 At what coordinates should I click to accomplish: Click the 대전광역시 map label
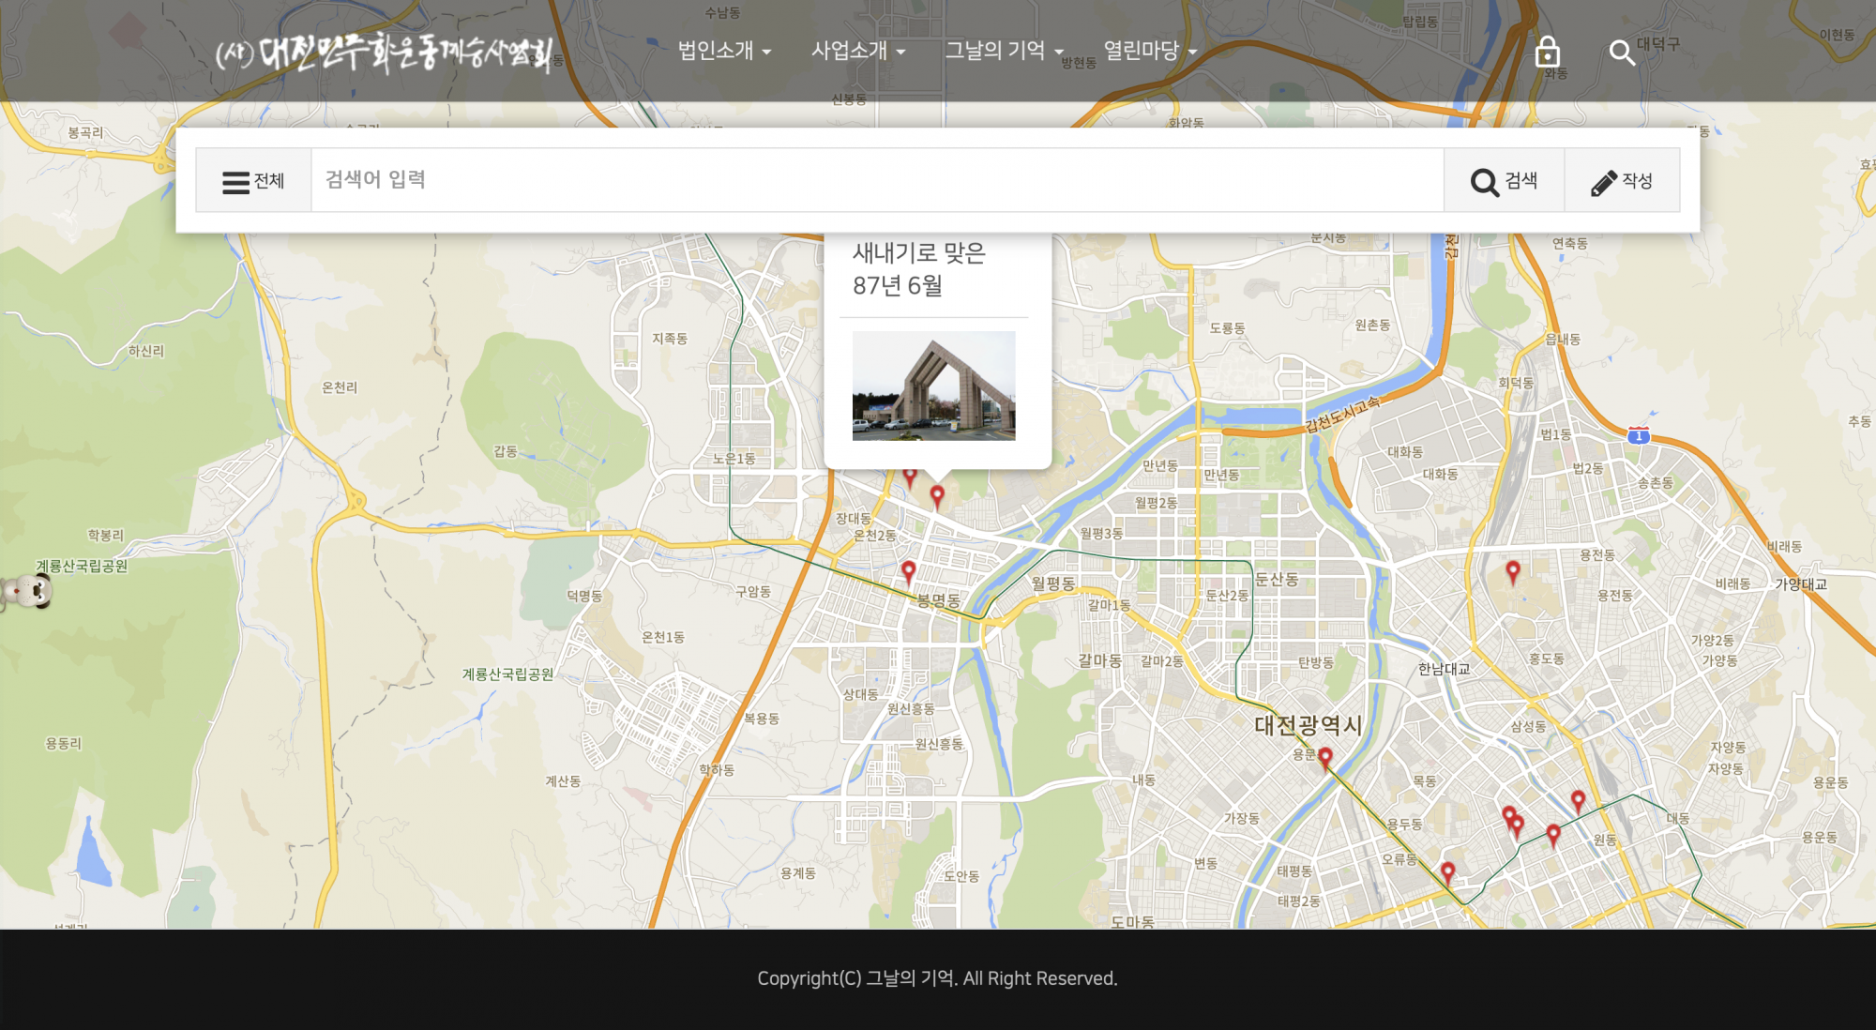tap(1308, 725)
